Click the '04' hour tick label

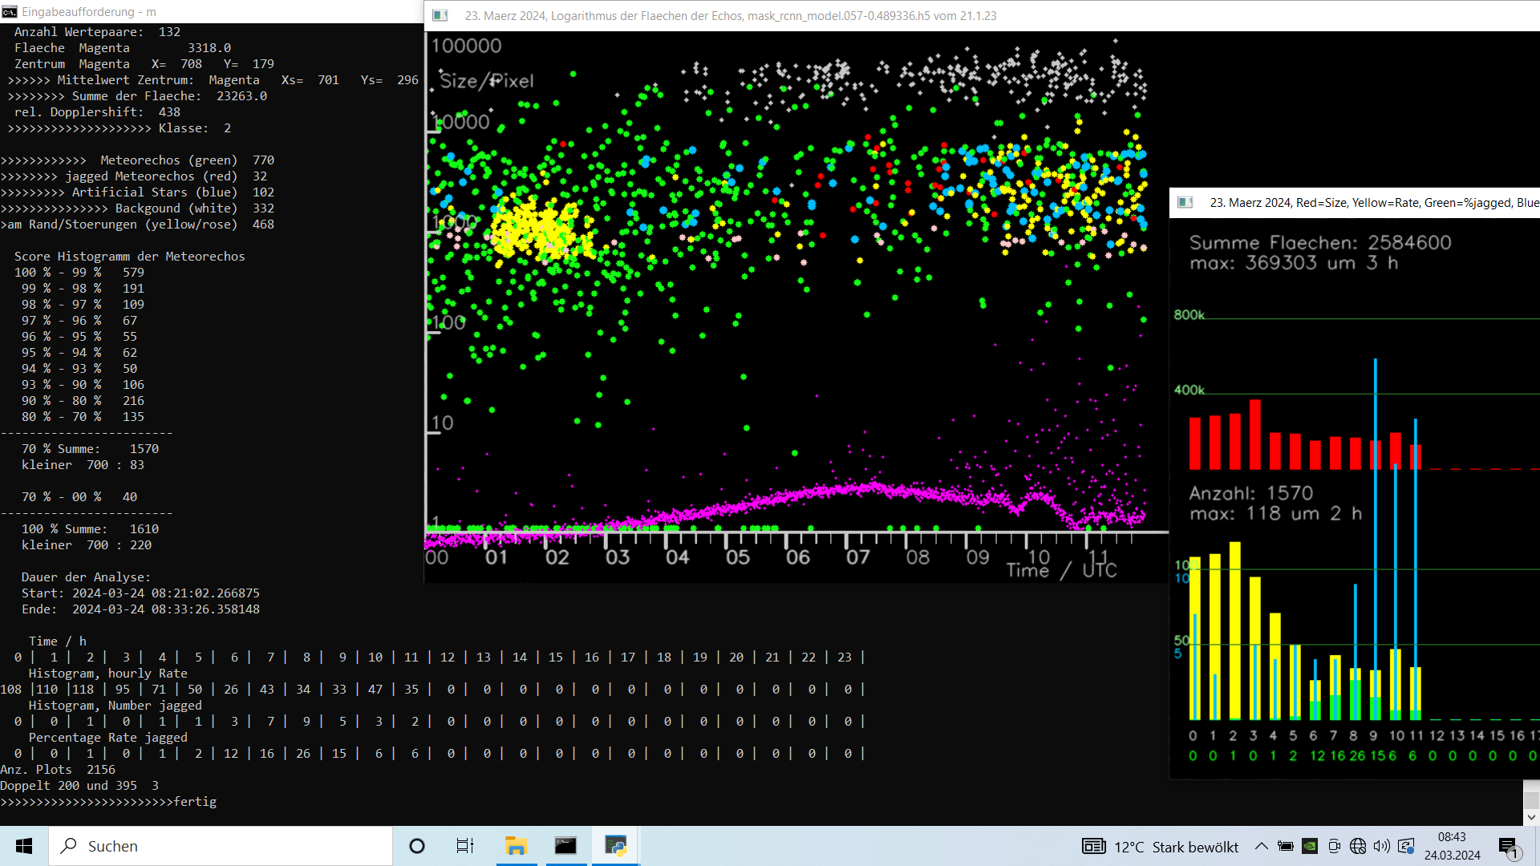click(677, 557)
